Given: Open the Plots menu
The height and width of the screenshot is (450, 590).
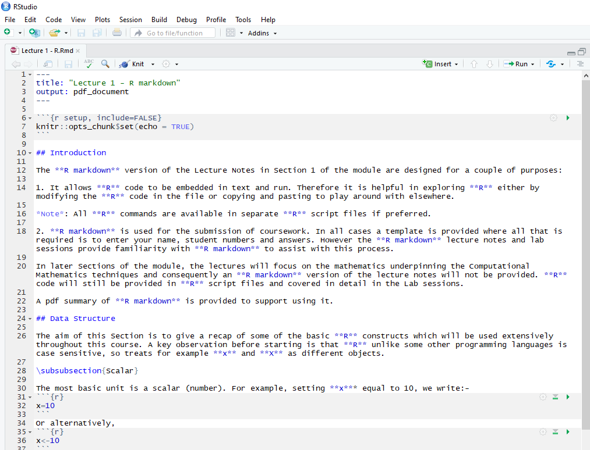Looking at the screenshot, I should coord(103,20).
